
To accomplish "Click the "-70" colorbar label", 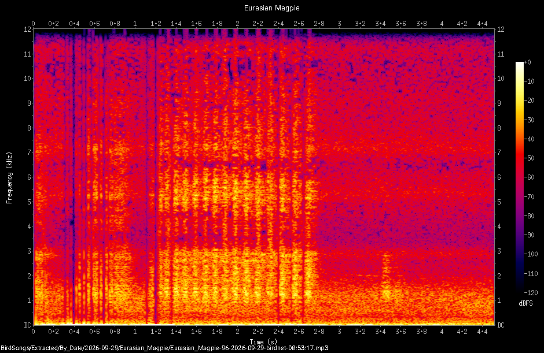I will coord(529,197).
